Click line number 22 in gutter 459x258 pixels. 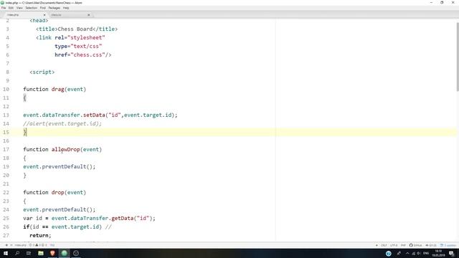coord(6,193)
